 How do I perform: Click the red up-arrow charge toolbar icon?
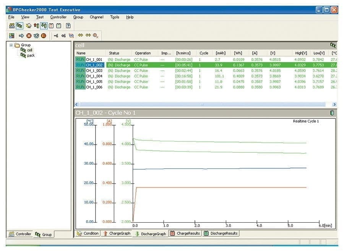36,26
